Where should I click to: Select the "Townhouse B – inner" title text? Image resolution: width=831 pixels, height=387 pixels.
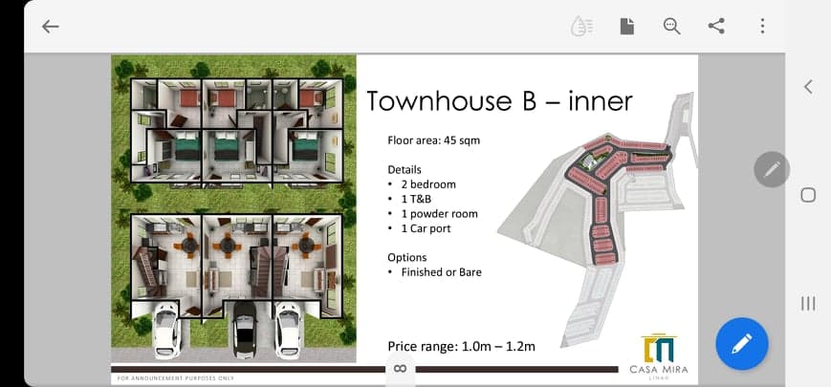(499, 101)
